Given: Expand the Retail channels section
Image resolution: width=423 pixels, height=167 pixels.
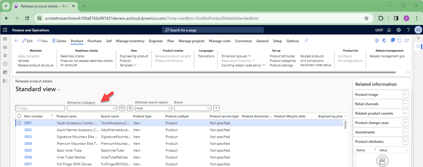Looking at the screenshot, I should pos(405,104).
